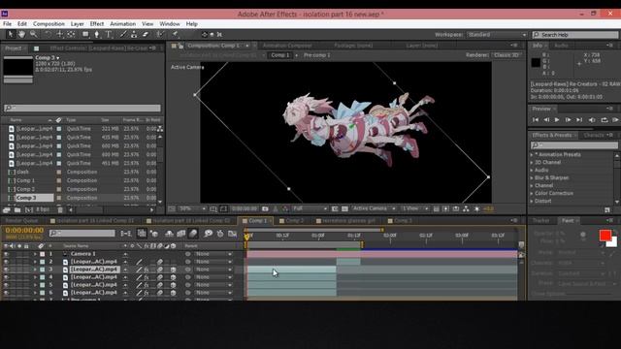The image size is (621, 349).
Task: Open the Workspace Standard dropdown
Action: pos(497,35)
